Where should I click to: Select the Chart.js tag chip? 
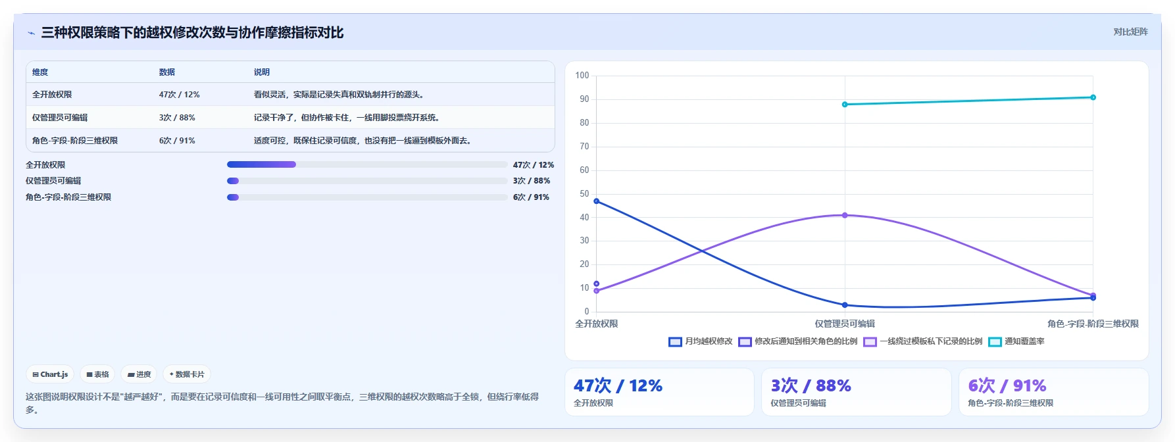(51, 374)
